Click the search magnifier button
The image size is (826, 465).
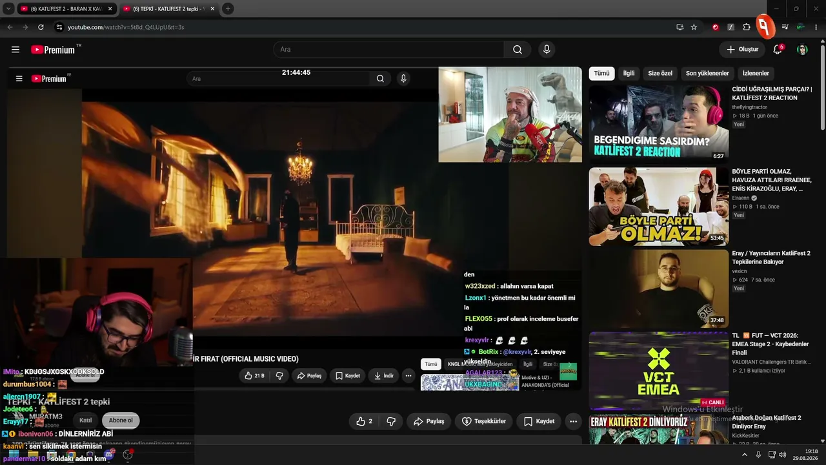pos(518,50)
